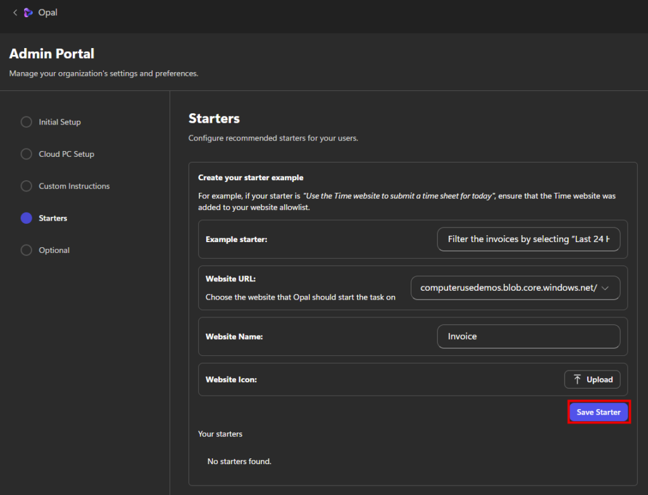Click the upload arrow icon
The height and width of the screenshot is (495, 648).
pos(577,379)
